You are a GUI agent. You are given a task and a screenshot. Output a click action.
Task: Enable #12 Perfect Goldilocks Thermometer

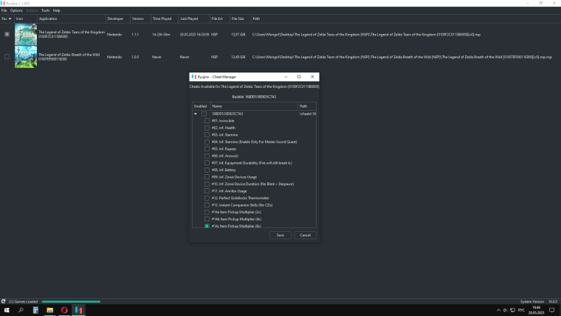click(207, 198)
